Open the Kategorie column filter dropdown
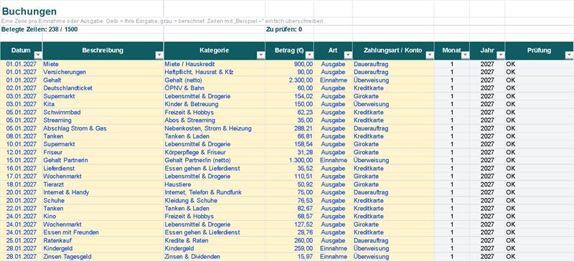 pos(260,55)
